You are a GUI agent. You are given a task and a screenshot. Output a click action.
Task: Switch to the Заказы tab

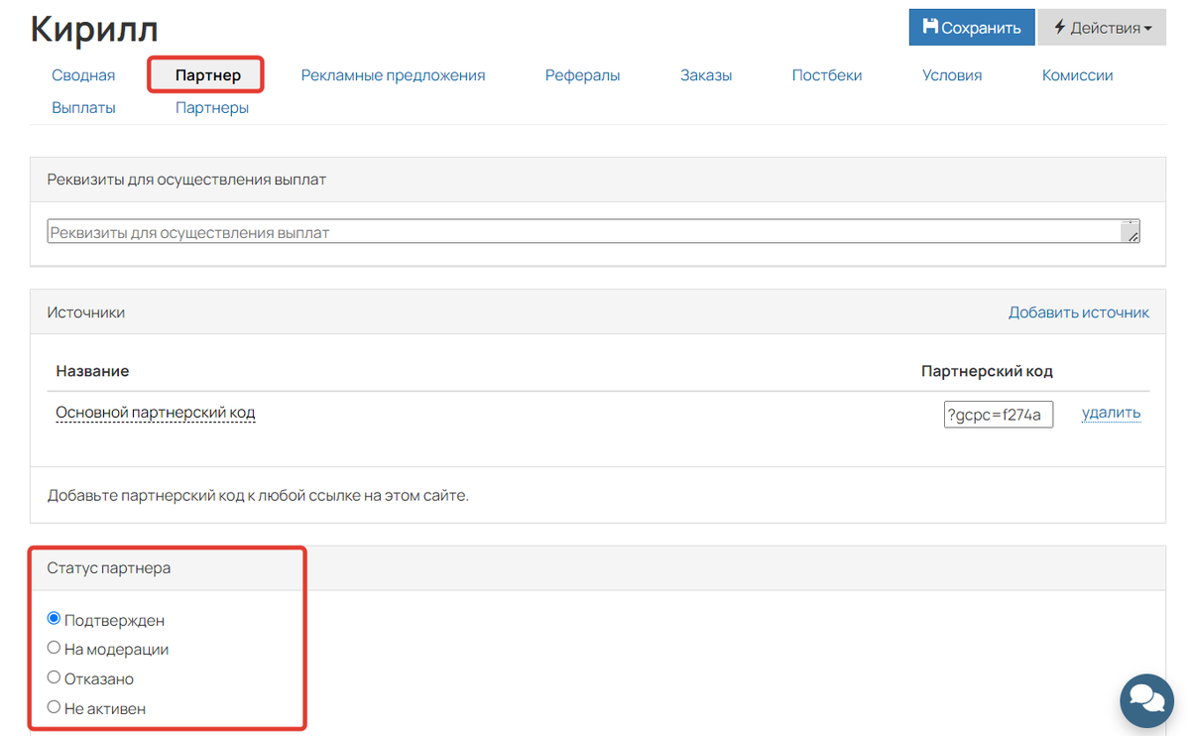click(x=706, y=75)
